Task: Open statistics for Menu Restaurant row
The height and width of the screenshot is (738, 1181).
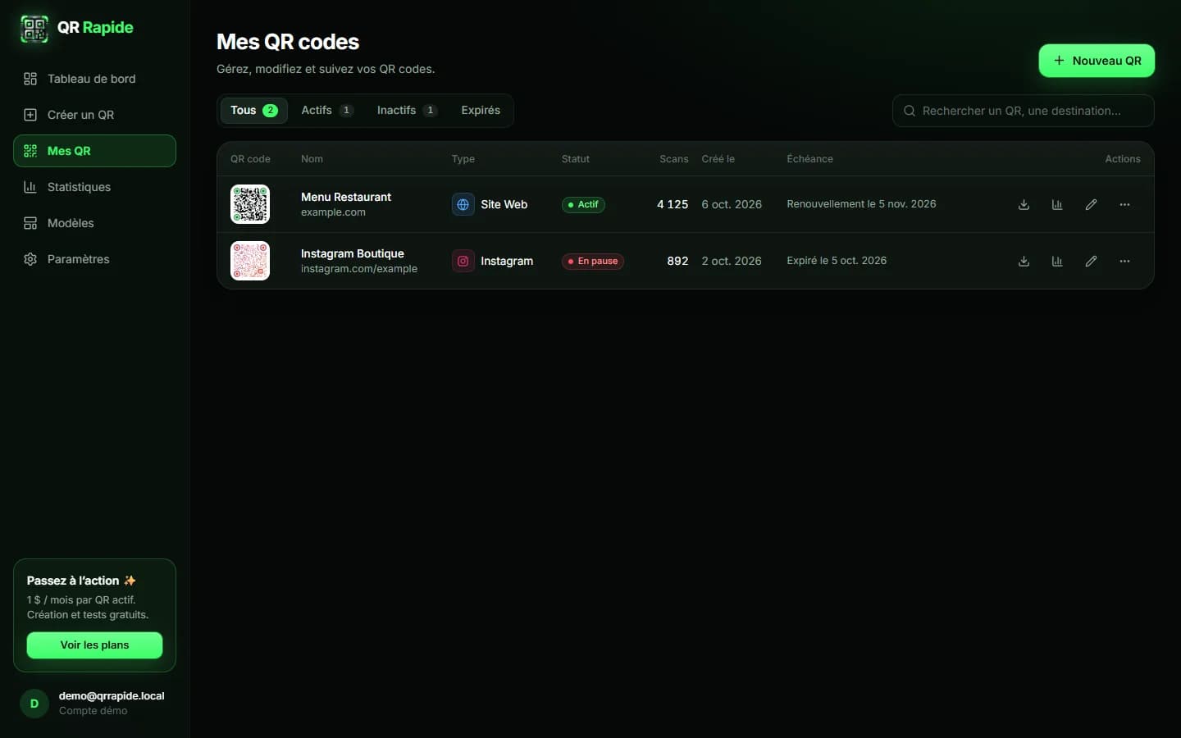Action: (x=1057, y=204)
